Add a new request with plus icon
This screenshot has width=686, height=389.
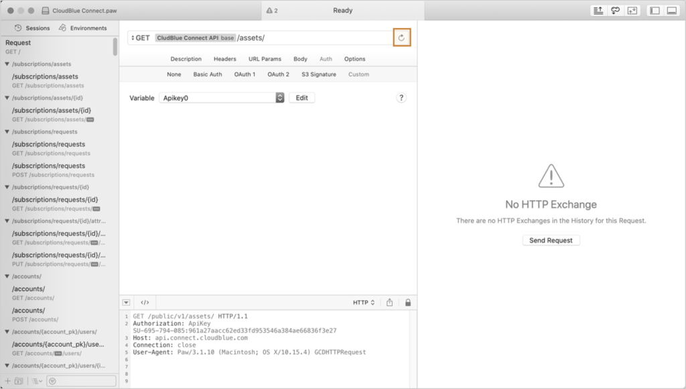coord(7,381)
